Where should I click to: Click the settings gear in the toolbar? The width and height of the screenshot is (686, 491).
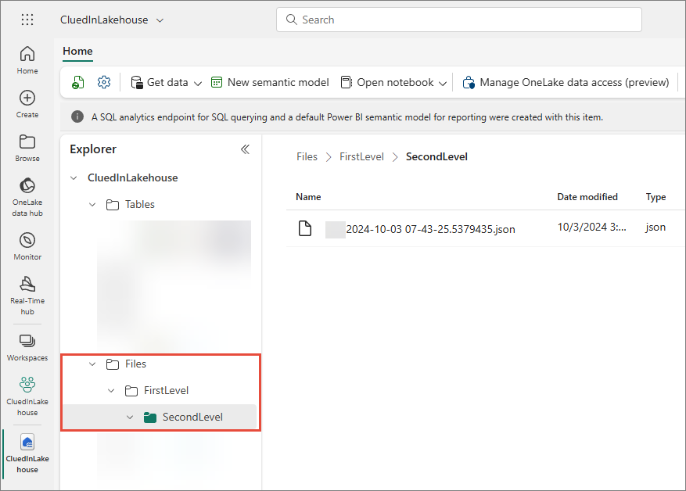pyautogui.click(x=104, y=81)
